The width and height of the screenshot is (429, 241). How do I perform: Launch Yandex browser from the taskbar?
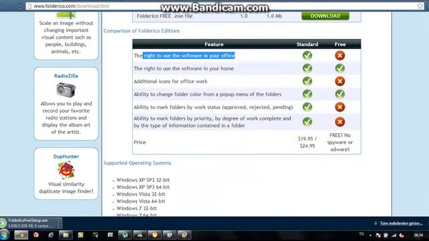tap(36, 235)
